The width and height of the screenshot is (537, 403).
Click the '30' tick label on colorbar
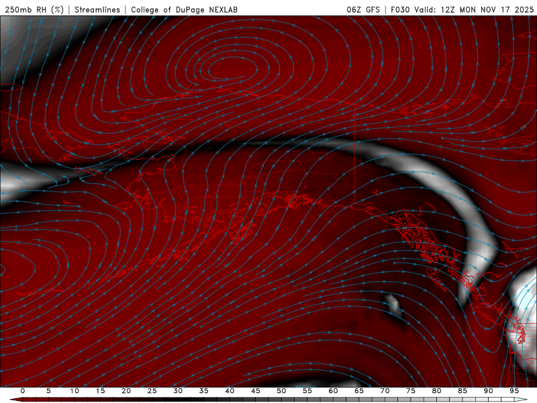pos(178,391)
